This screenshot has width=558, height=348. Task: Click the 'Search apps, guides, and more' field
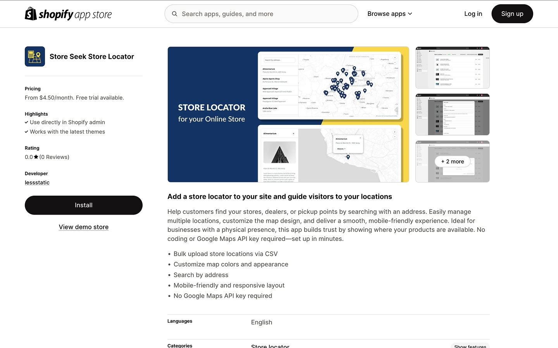261,14
